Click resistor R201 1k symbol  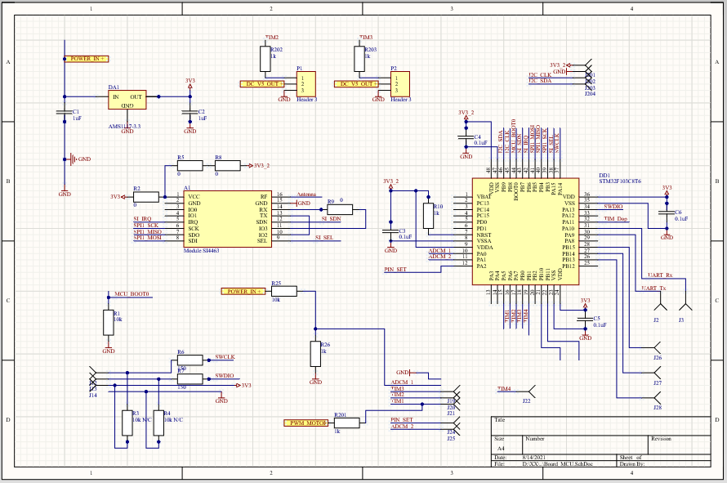(347, 423)
